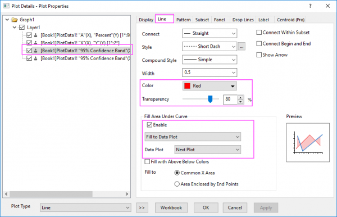Switch to the Subset tab

[202, 20]
